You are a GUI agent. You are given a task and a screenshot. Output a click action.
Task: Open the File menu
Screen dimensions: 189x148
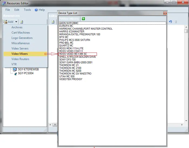8,10
